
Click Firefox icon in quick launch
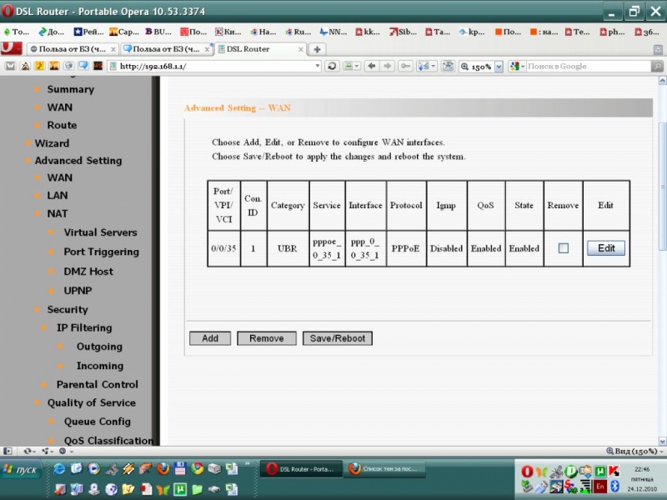pyautogui.click(x=163, y=469)
